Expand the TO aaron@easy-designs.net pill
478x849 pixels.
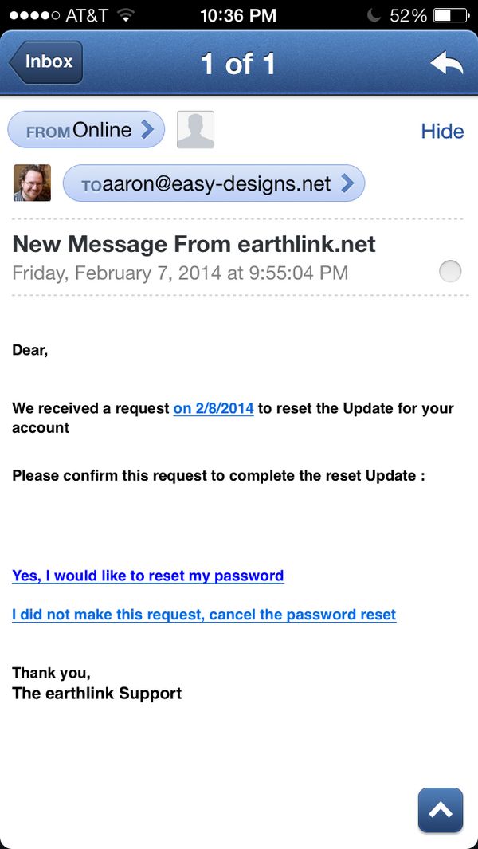click(214, 184)
